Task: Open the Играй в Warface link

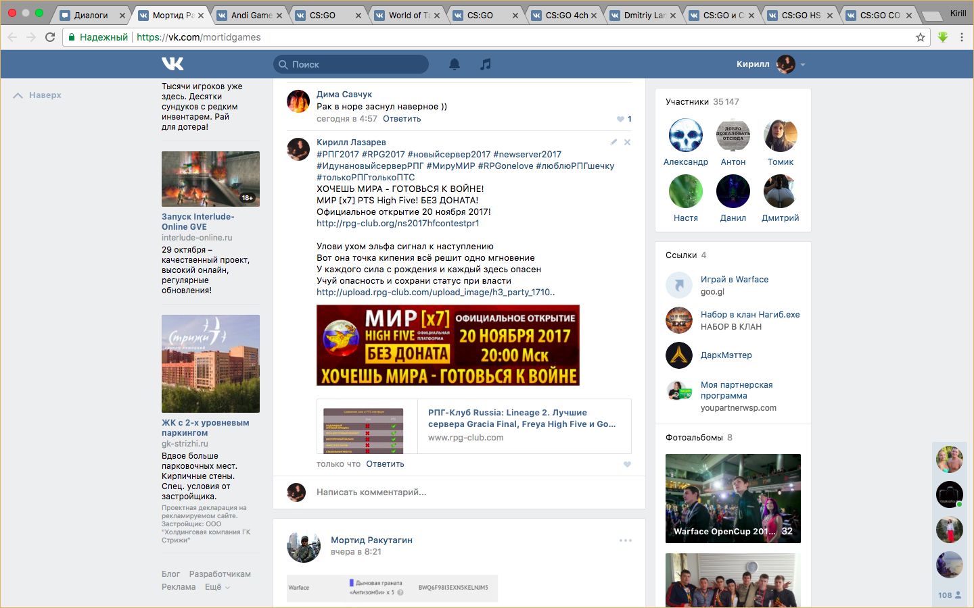Action: [735, 280]
